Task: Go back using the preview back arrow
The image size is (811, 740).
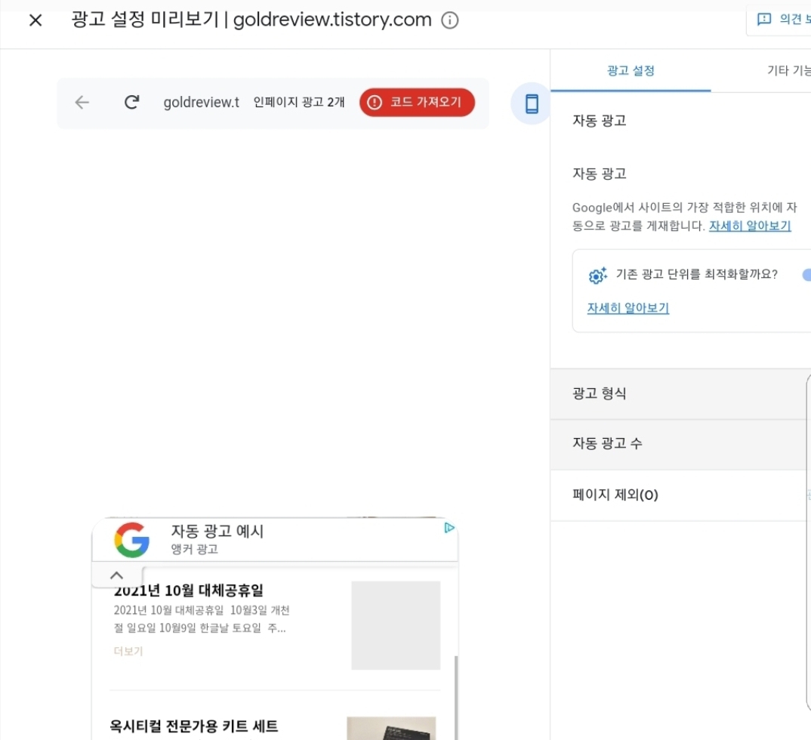Action: coord(82,103)
